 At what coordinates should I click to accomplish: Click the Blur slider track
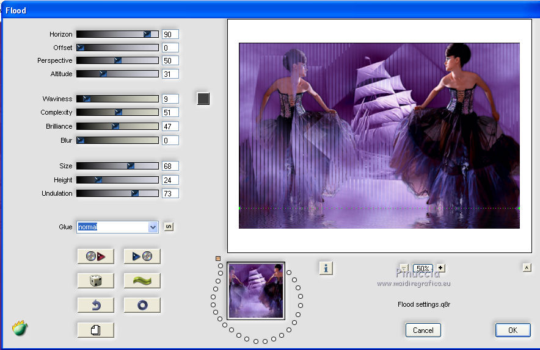[117, 140]
